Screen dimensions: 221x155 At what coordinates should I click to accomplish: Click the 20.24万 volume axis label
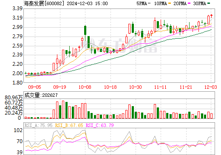pos(14,113)
